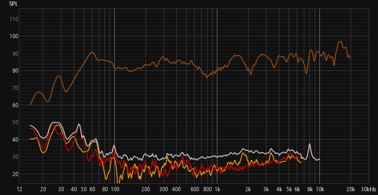Click the 30 Hz label on the frequency axis
The width and height of the screenshot is (378, 195).
tap(61, 189)
